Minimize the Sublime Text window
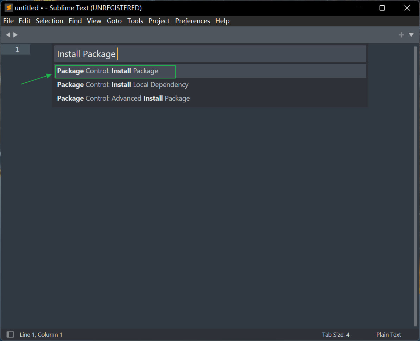 pyautogui.click(x=358, y=8)
